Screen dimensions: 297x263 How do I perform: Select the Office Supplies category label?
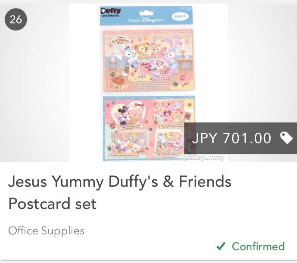(46, 231)
